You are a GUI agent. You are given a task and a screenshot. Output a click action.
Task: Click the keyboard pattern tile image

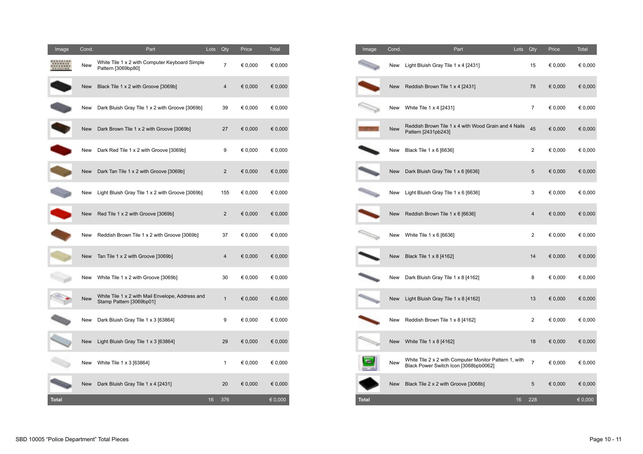pyautogui.click(x=61, y=65)
